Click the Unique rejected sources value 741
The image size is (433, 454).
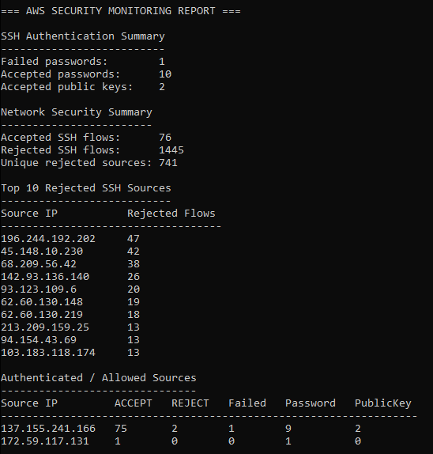[168, 163]
